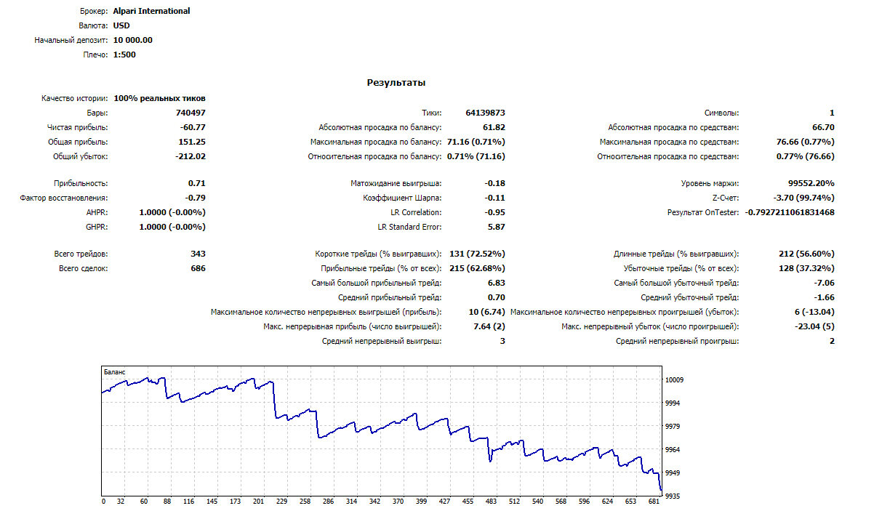Click Sharpe ratio value -0.11

click(x=494, y=198)
